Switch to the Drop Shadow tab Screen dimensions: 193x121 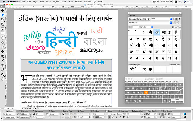coord(167,111)
